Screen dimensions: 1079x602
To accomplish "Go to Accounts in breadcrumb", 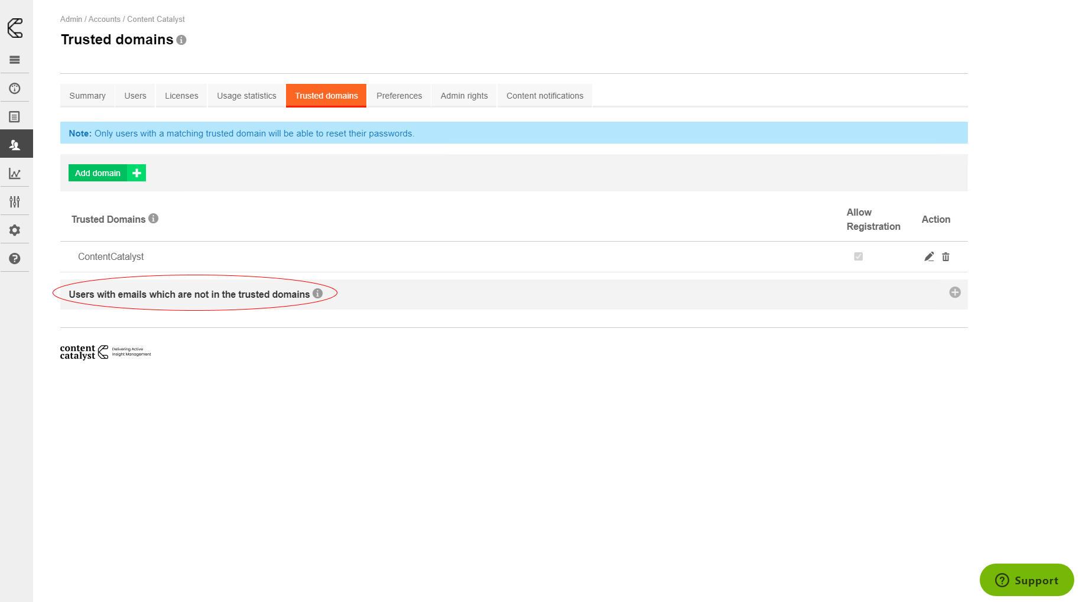I will [x=104, y=19].
